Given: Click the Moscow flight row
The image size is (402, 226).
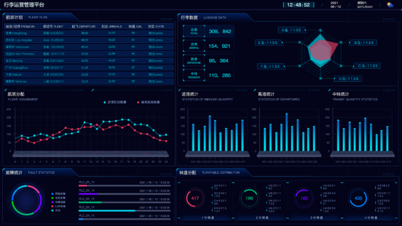Looking at the screenshot, I should [88, 81].
